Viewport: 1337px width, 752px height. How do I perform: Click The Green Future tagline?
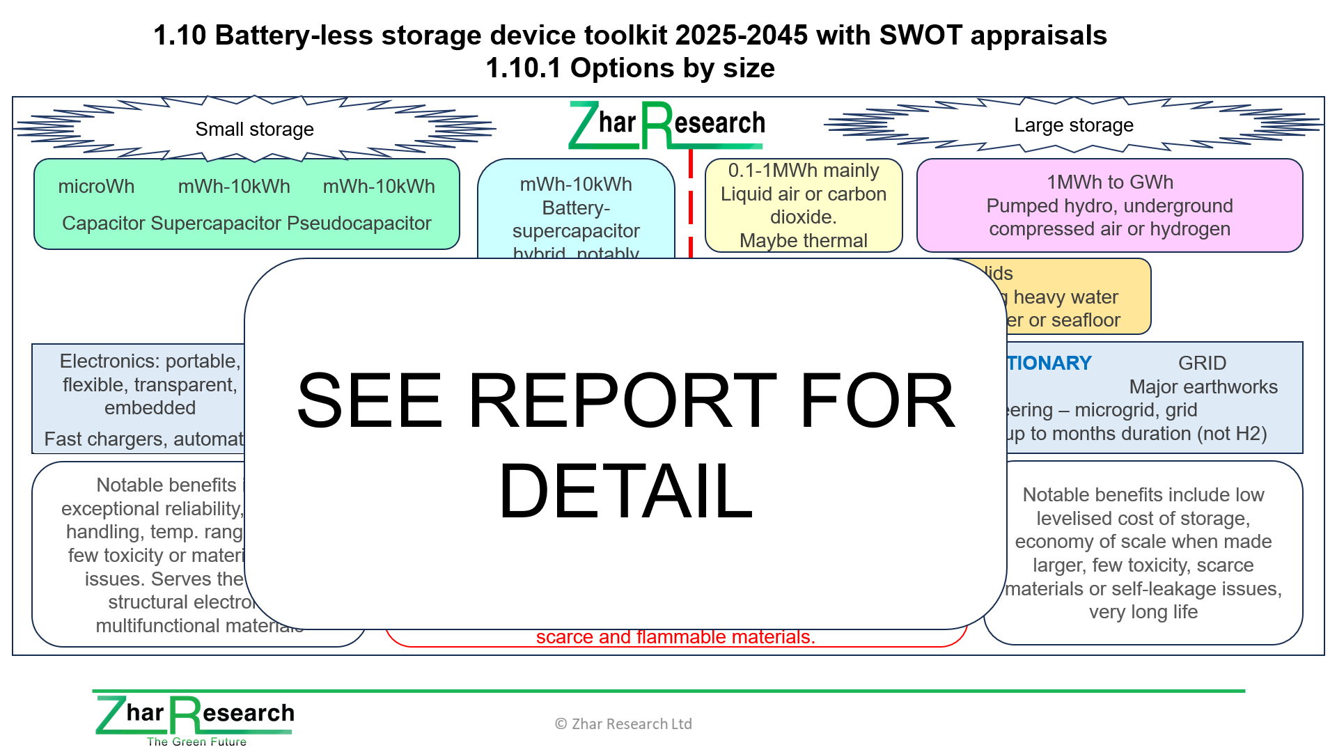click(196, 742)
